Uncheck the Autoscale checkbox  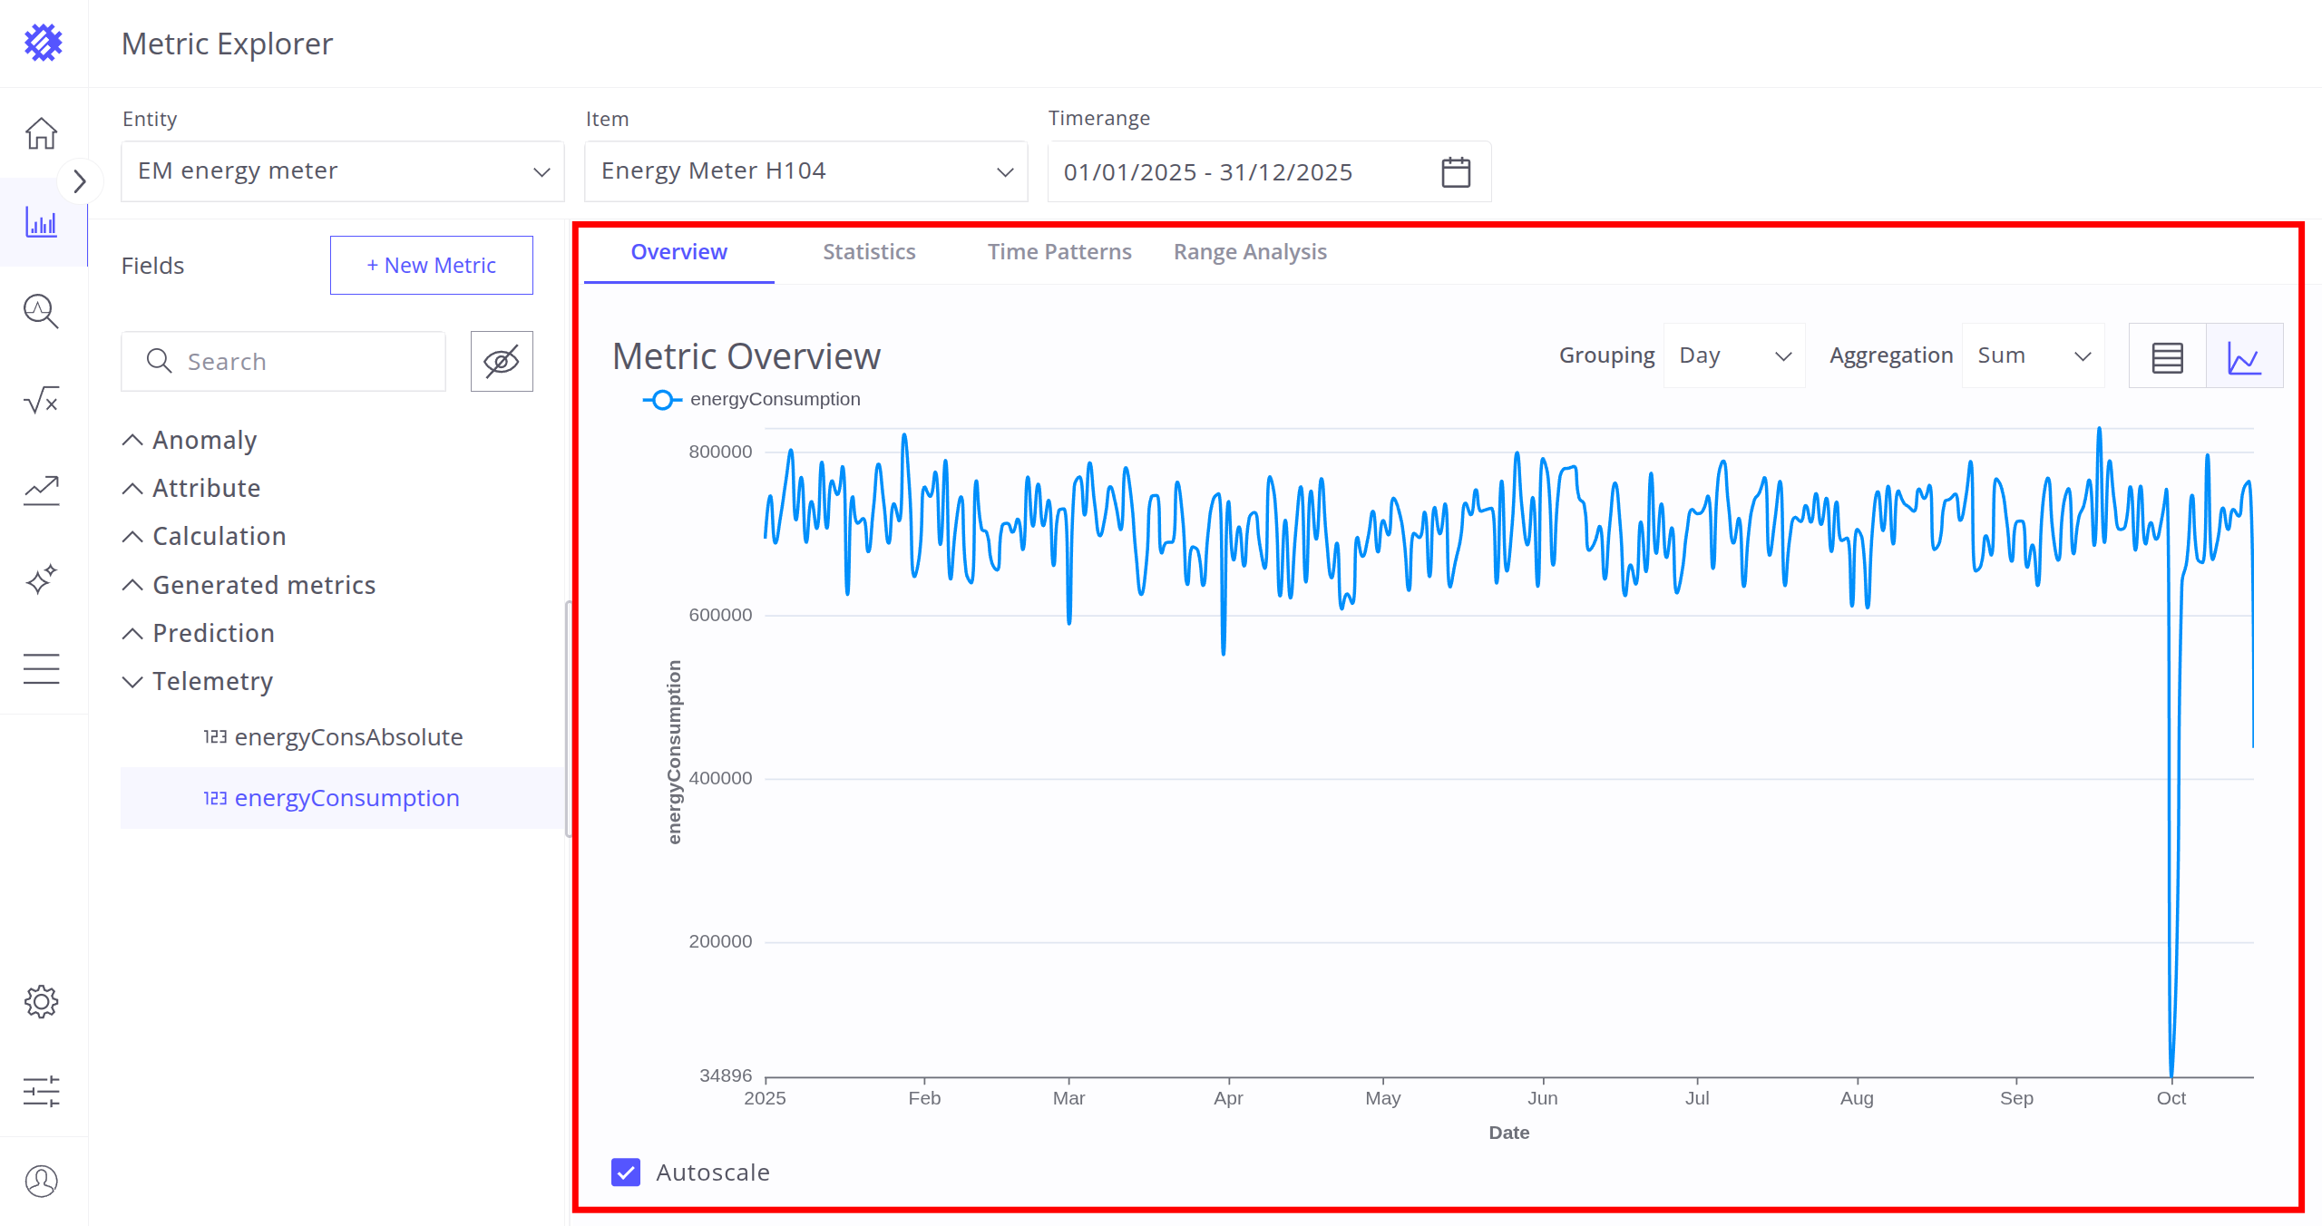(626, 1172)
